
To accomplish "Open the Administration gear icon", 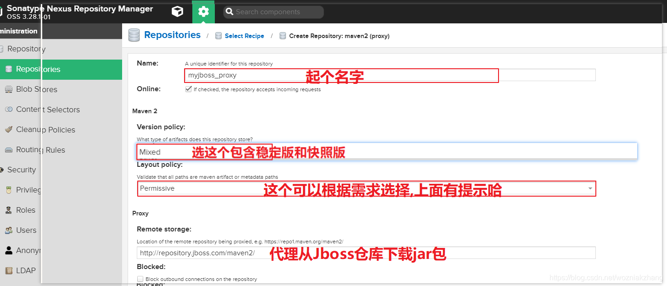I will tap(203, 12).
